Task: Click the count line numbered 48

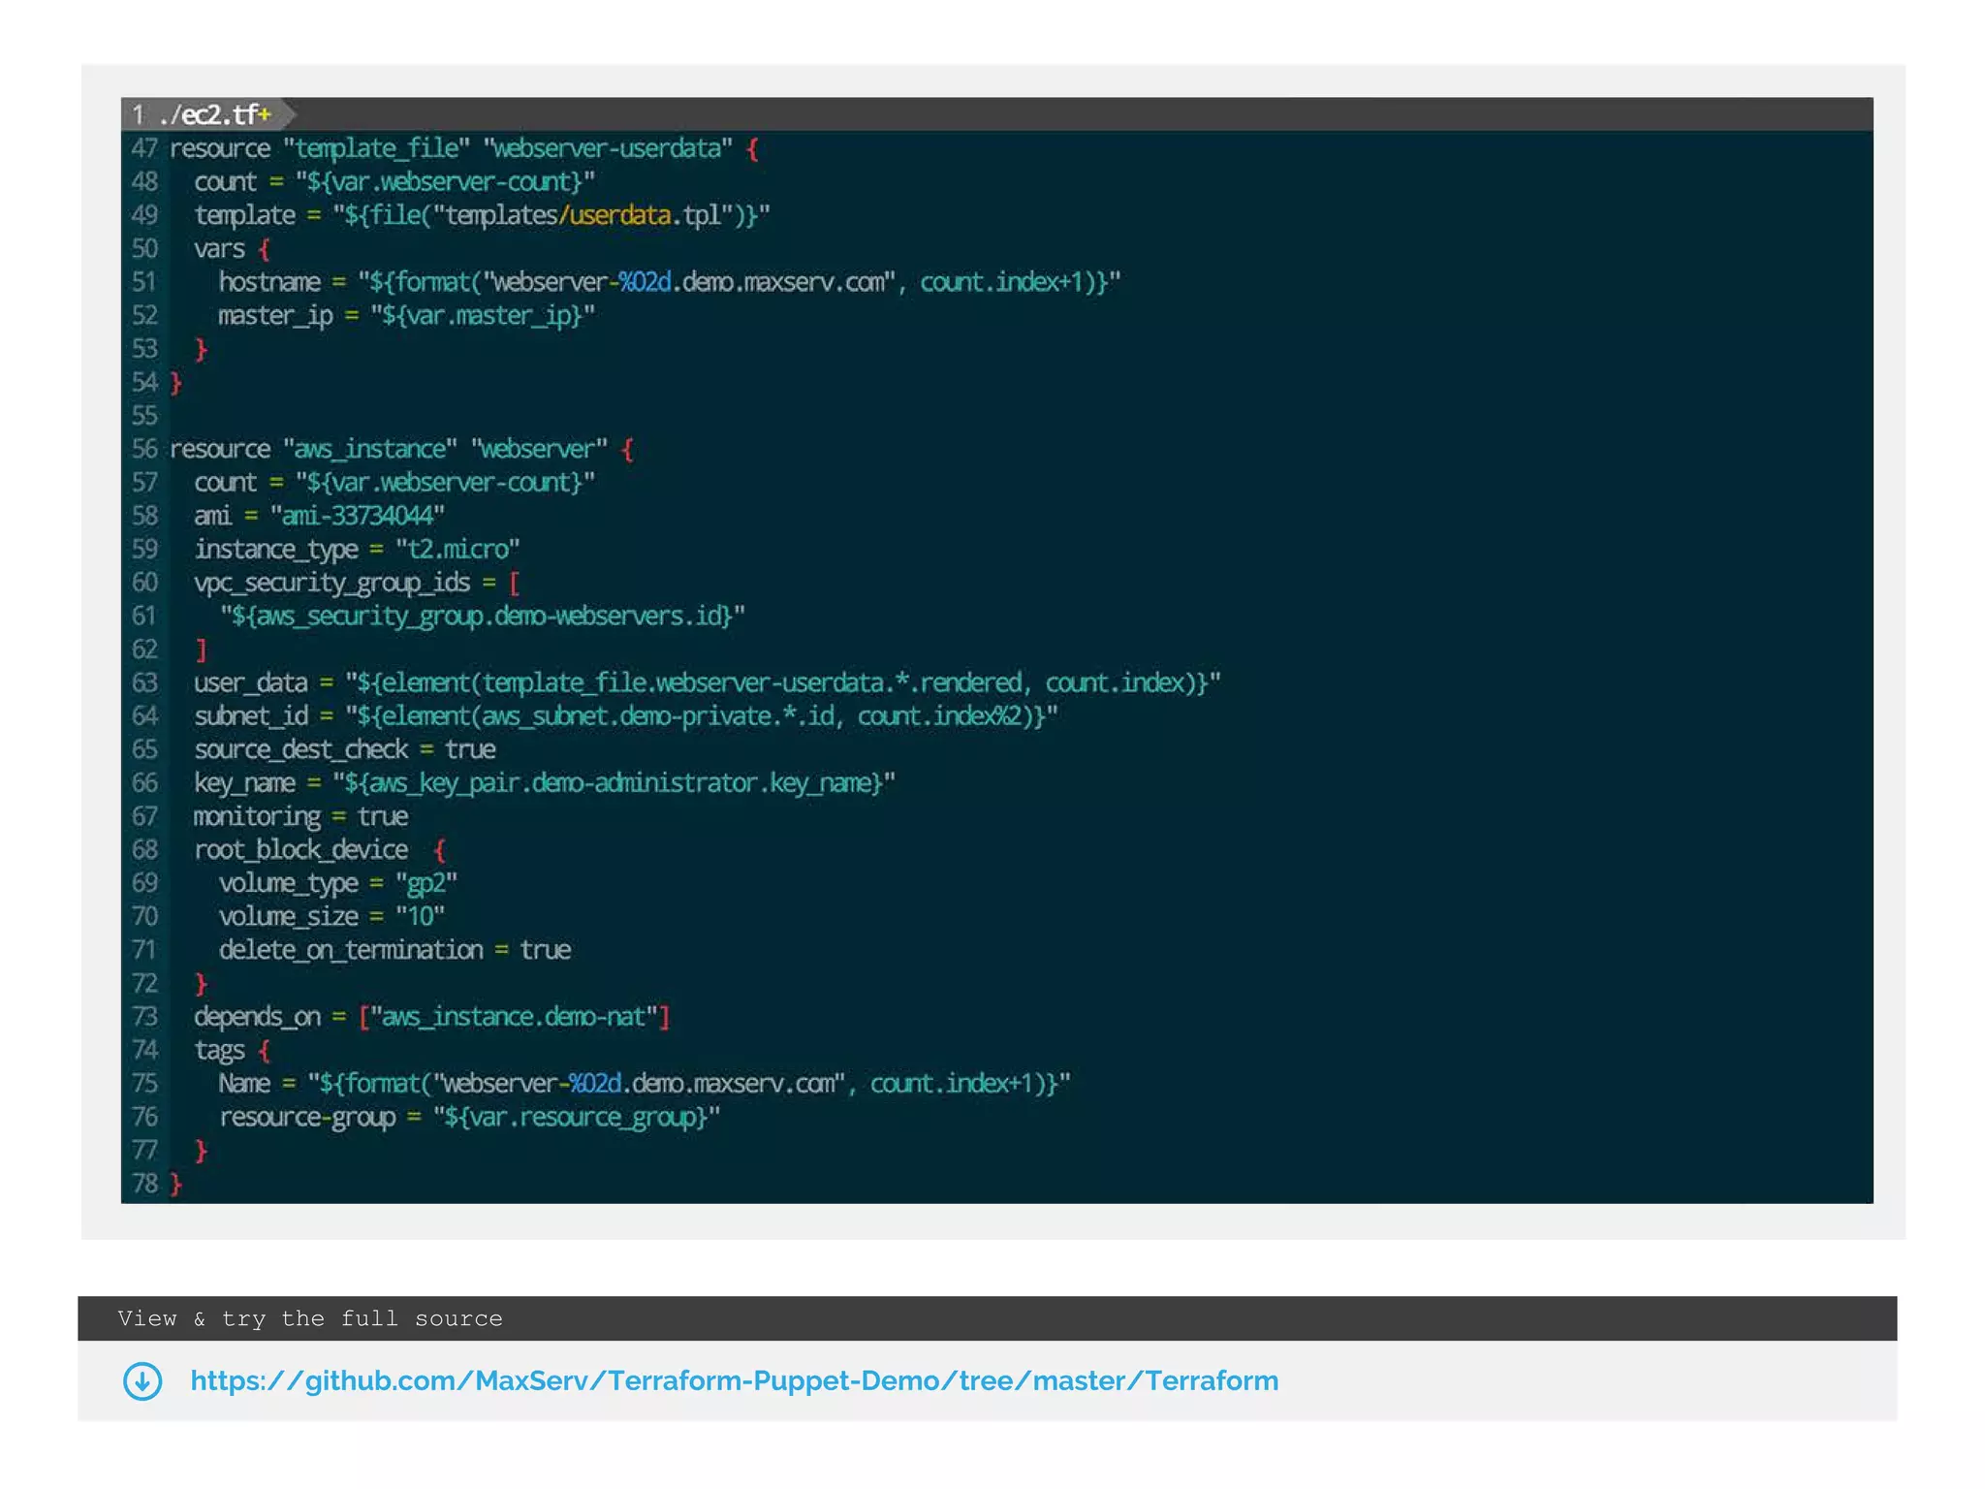Action: [394, 182]
